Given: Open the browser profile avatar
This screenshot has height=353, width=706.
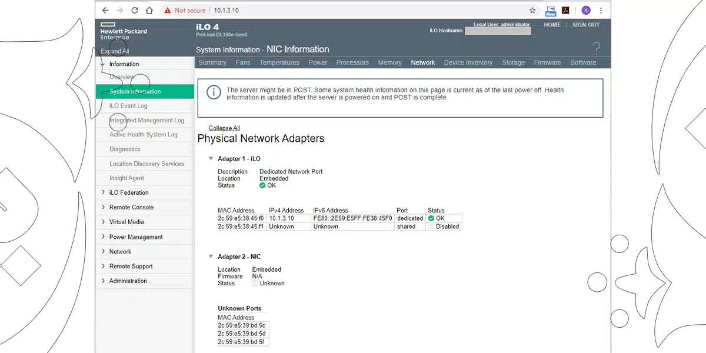Looking at the screenshot, I should [x=585, y=10].
